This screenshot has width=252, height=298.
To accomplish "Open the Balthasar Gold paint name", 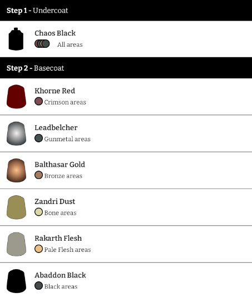I will point(60,165).
